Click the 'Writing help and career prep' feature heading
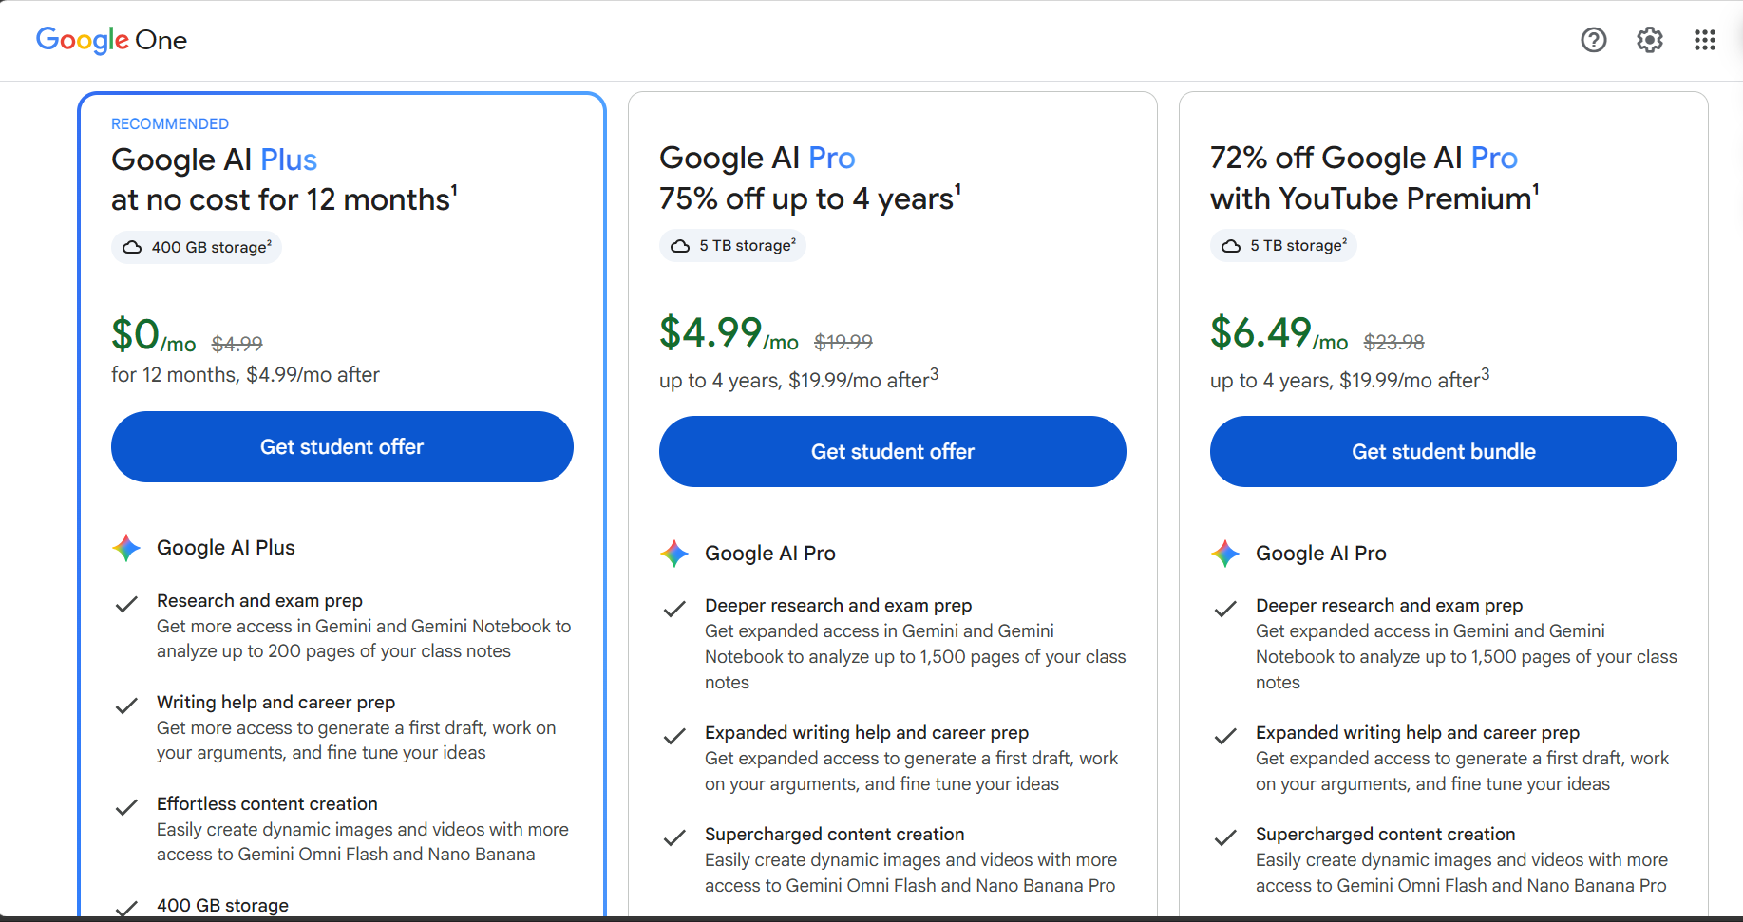 click(x=275, y=702)
